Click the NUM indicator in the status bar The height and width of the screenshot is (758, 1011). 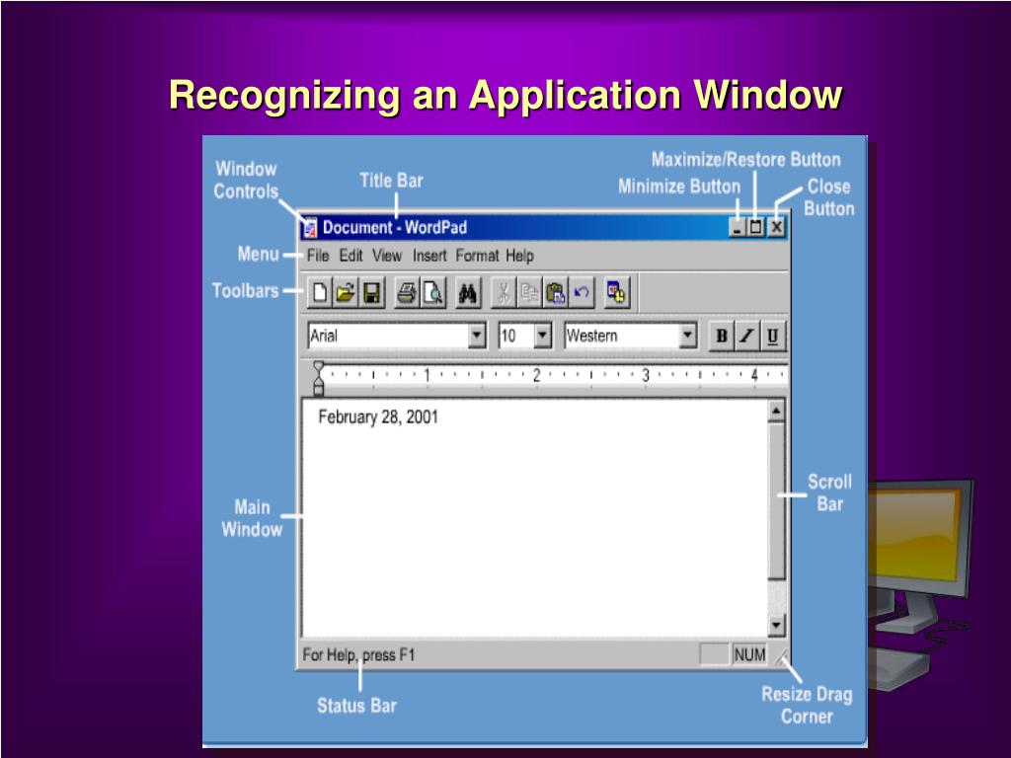click(750, 655)
